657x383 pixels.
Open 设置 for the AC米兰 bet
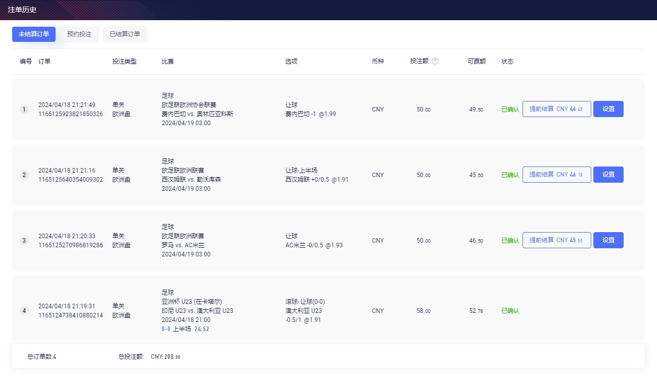coord(608,240)
